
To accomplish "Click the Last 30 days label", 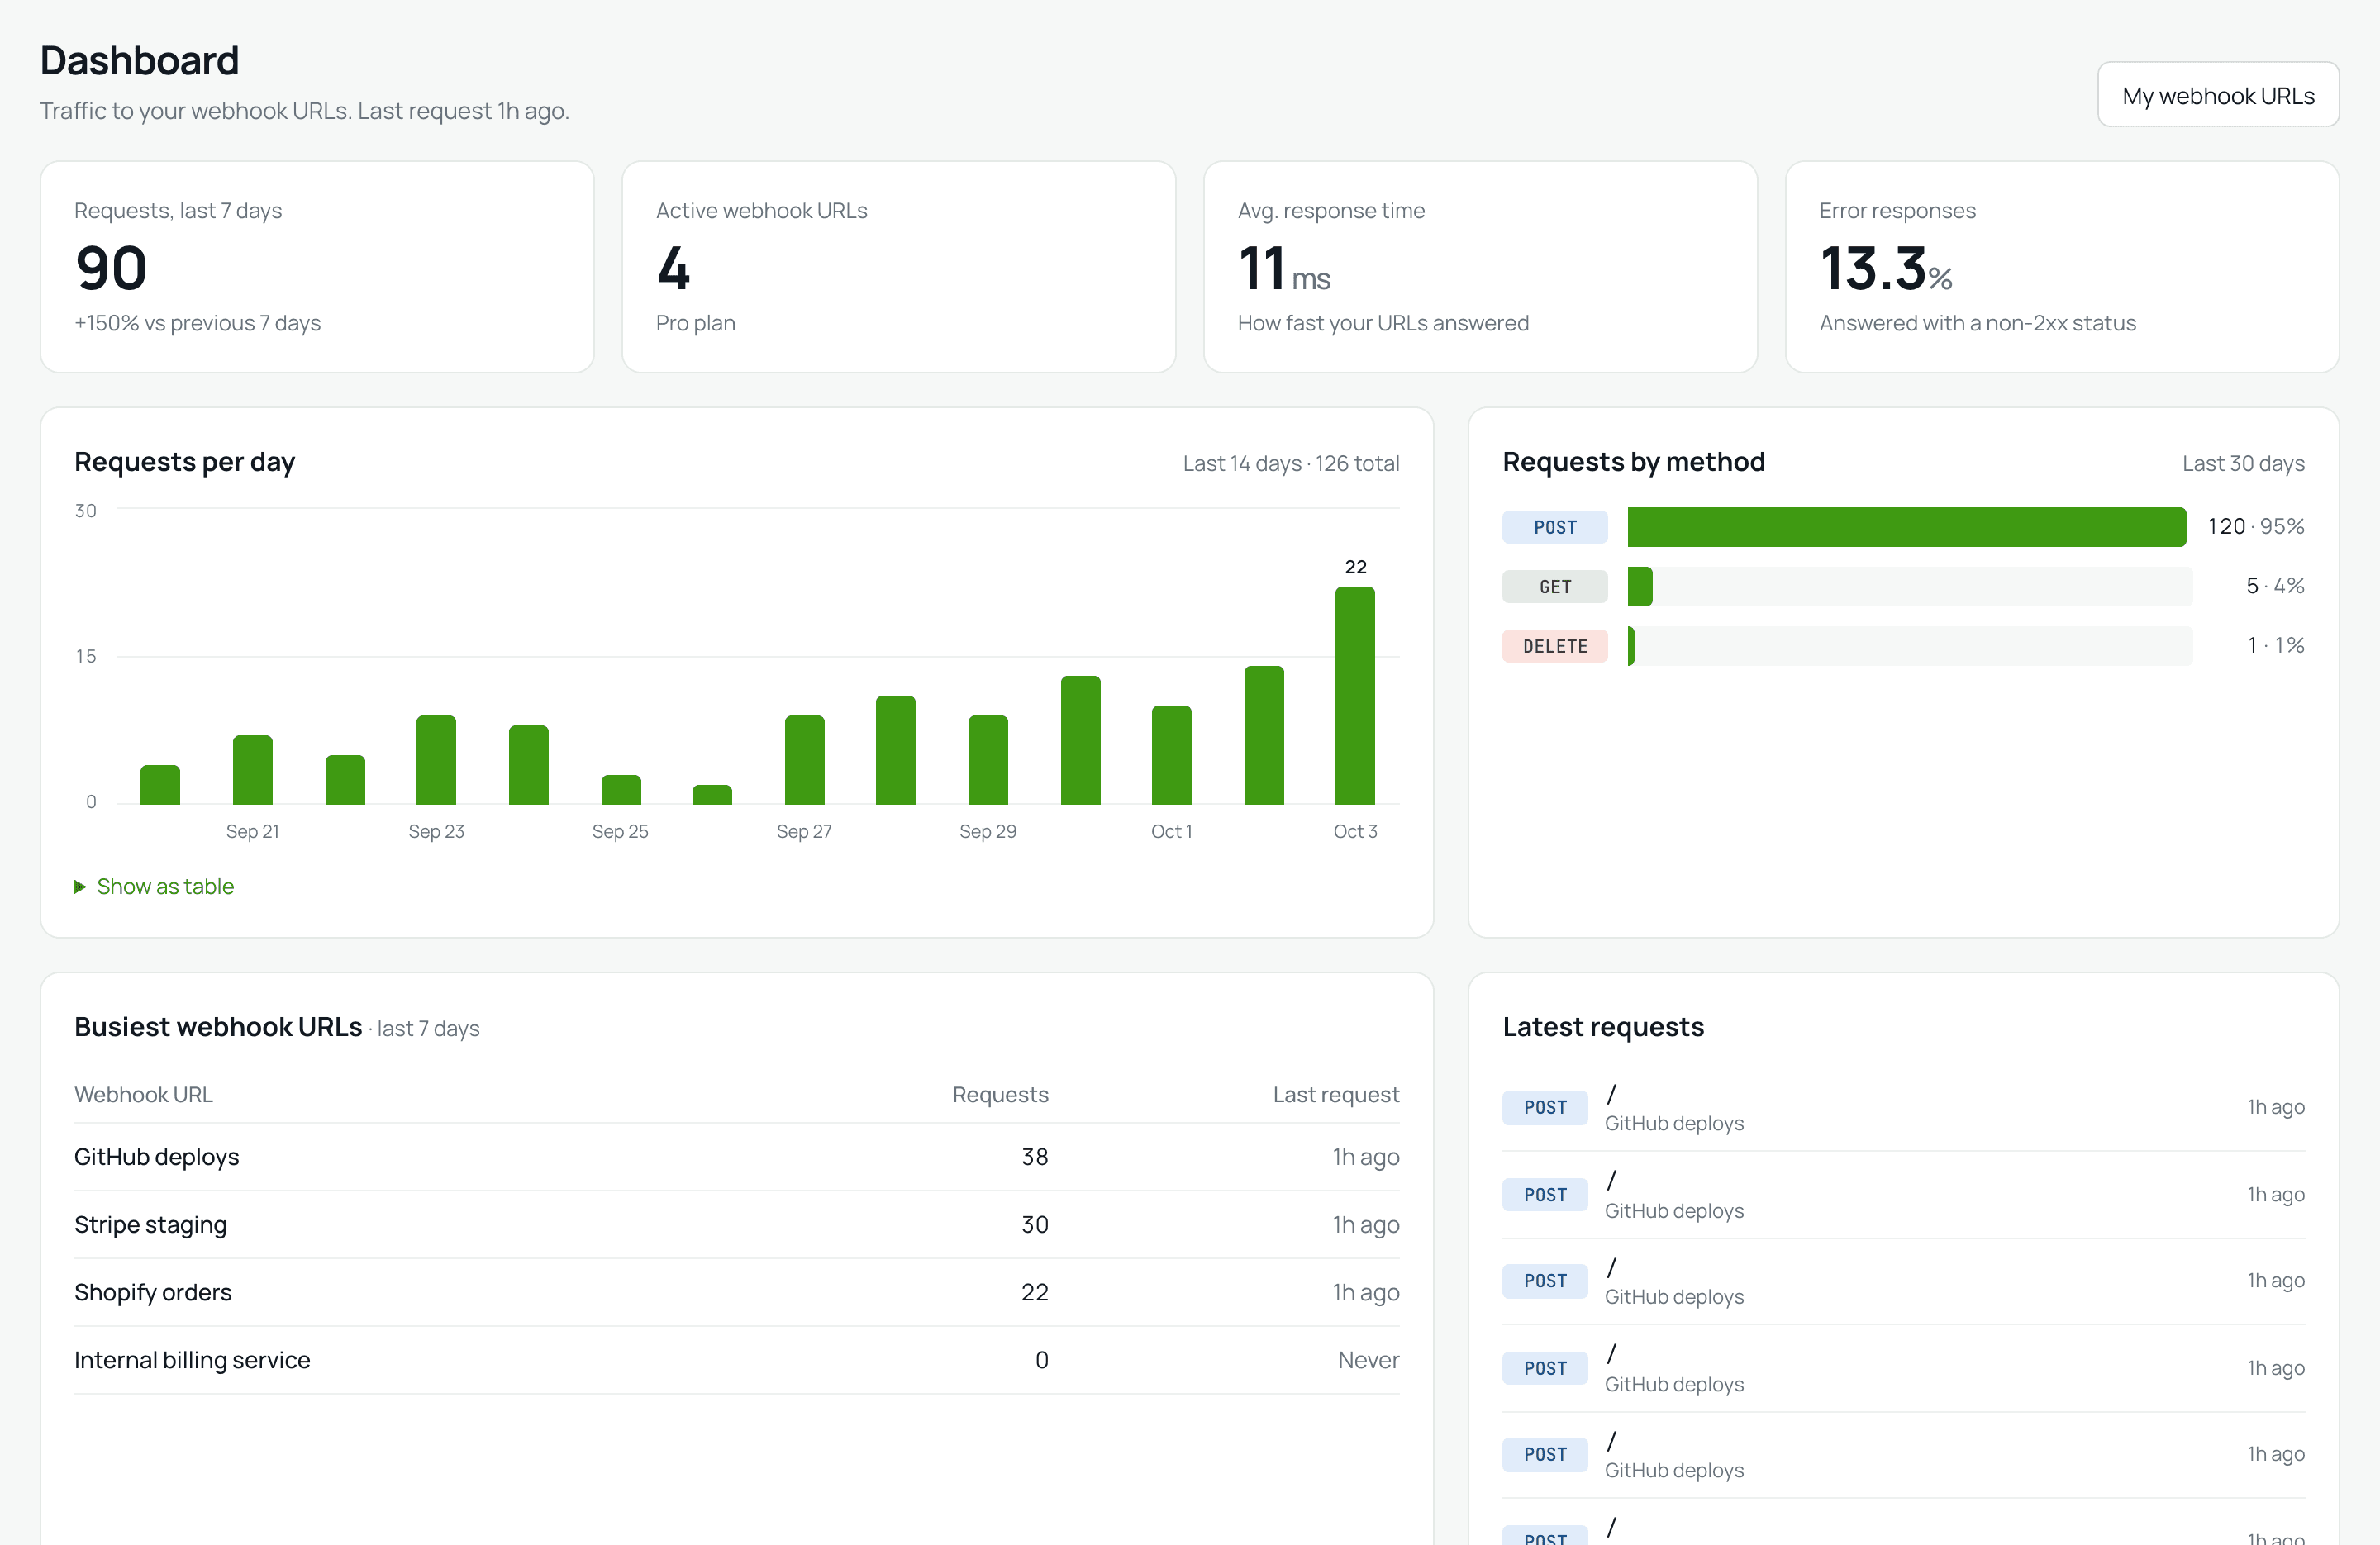I will coord(2242,463).
